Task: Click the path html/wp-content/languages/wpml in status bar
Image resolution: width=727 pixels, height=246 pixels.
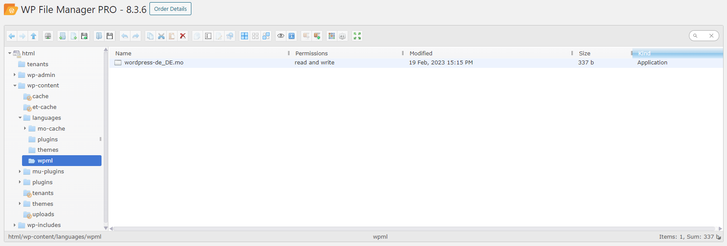Action: [x=55, y=237]
